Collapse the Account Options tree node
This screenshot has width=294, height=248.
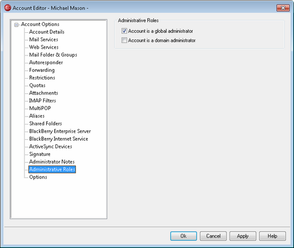[x=16, y=25]
